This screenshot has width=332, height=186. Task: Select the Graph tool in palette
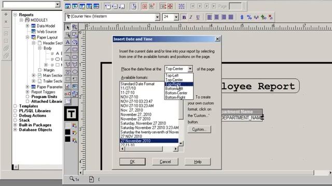tap(68, 86)
